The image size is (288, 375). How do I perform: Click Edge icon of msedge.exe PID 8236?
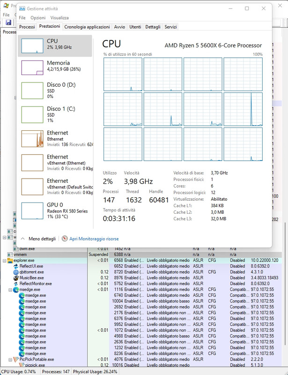22,354
